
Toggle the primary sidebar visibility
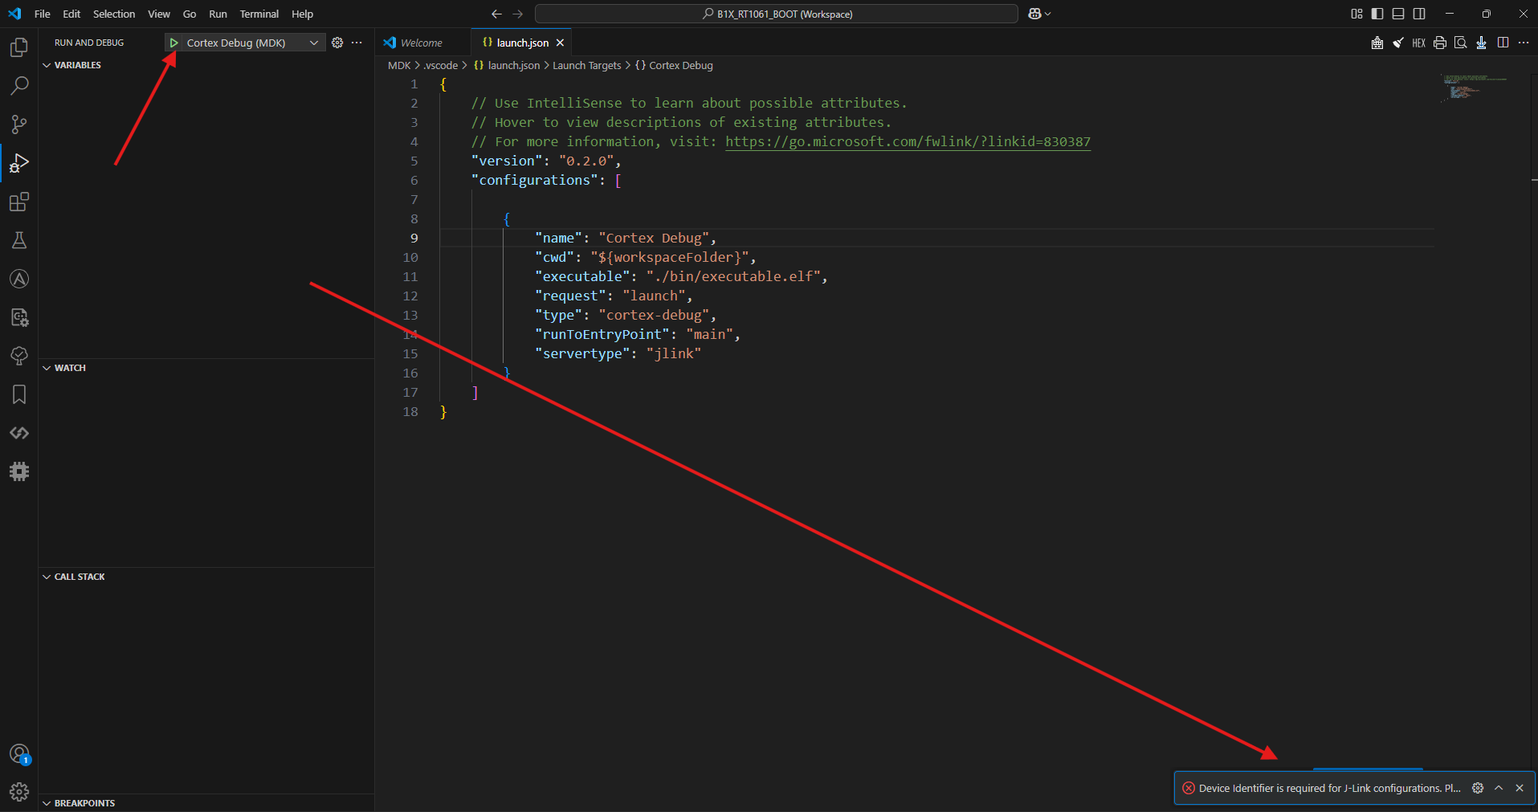click(1377, 14)
